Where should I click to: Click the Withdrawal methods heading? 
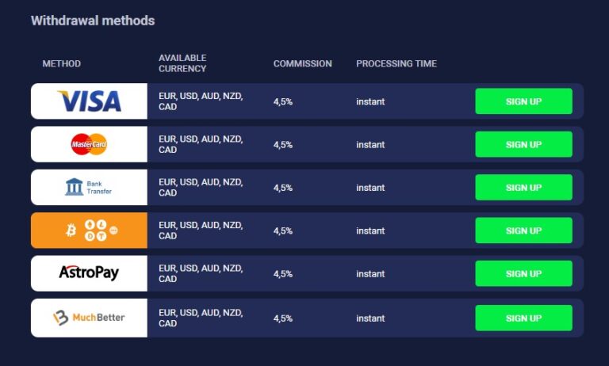pyautogui.click(x=93, y=21)
